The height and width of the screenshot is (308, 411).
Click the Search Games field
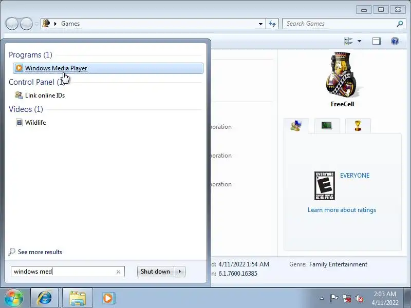pos(344,24)
